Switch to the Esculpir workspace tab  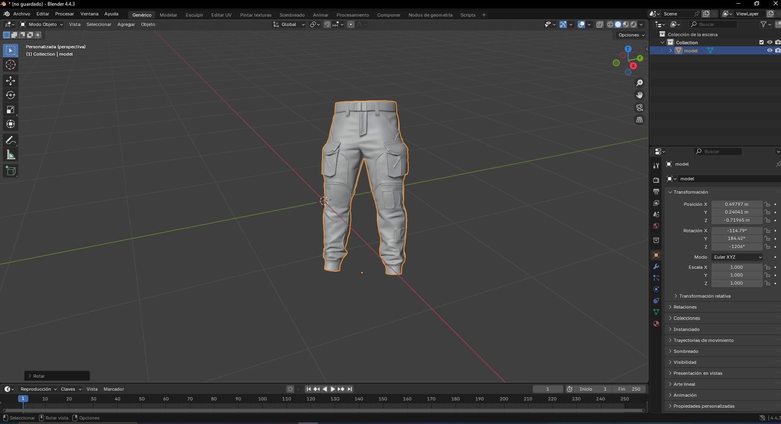(194, 15)
